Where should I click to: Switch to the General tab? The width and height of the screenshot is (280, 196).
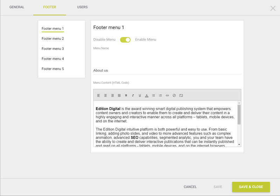click(x=17, y=7)
